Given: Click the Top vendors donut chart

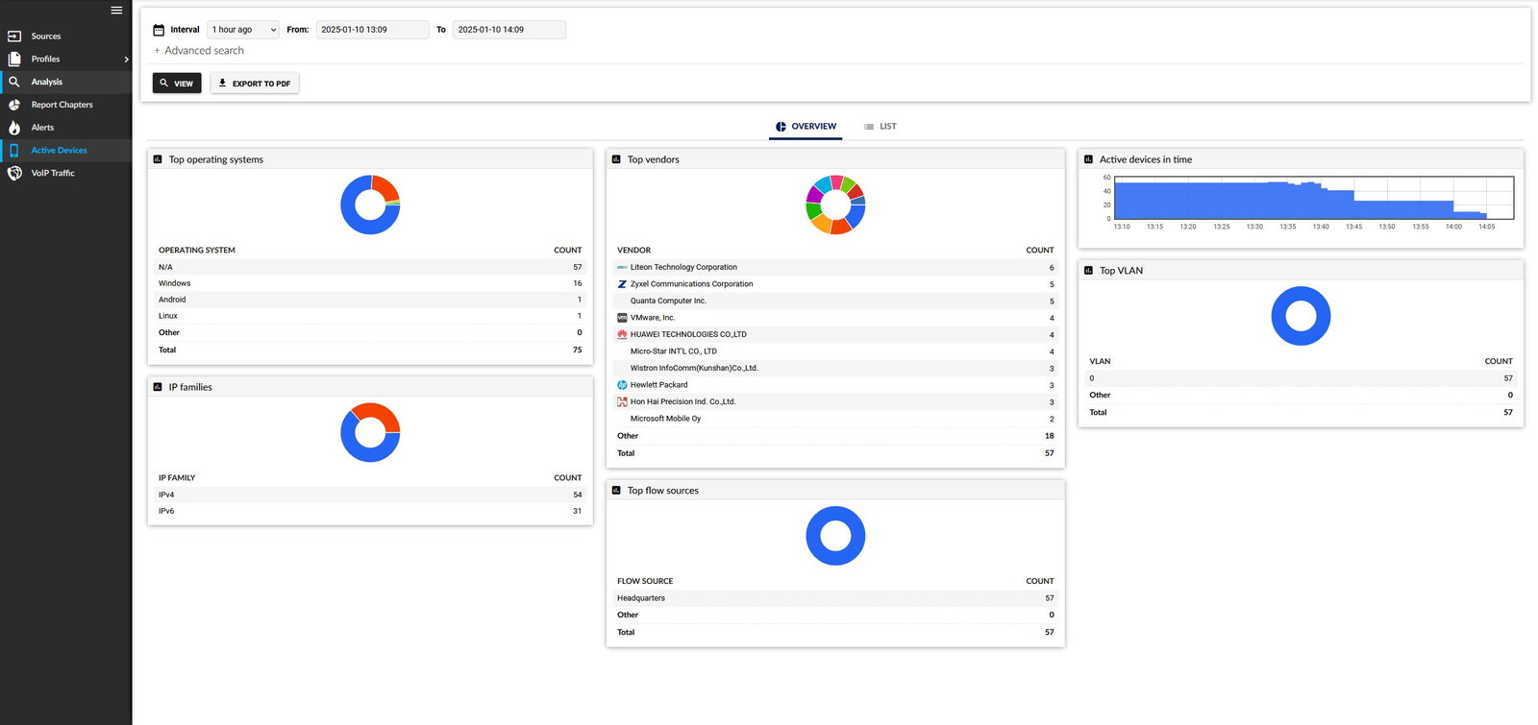Looking at the screenshot, I should (835, 205).
